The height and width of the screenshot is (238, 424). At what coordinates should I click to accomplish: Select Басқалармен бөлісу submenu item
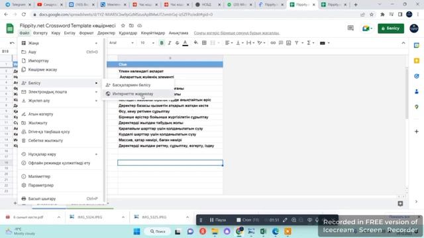coord(138,85)
